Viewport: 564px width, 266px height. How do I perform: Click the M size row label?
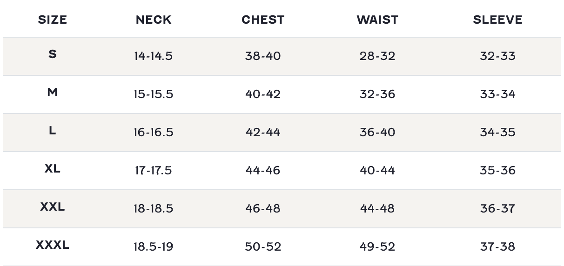click(53, 92)
